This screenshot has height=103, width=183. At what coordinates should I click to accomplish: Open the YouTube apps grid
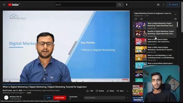tap(158, 5)
